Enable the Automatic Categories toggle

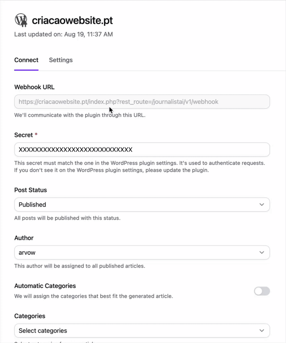[x=262, y=291]
